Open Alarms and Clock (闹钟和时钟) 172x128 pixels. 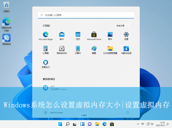[62, 50]
